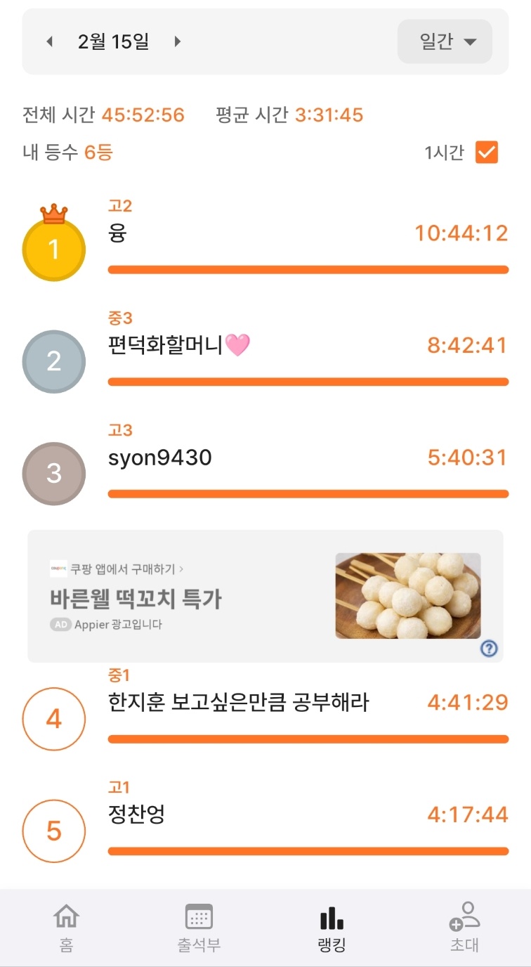Tap the 떡꼬치 ad product image
The image size is (531, 967).
(x=408, y=596)
